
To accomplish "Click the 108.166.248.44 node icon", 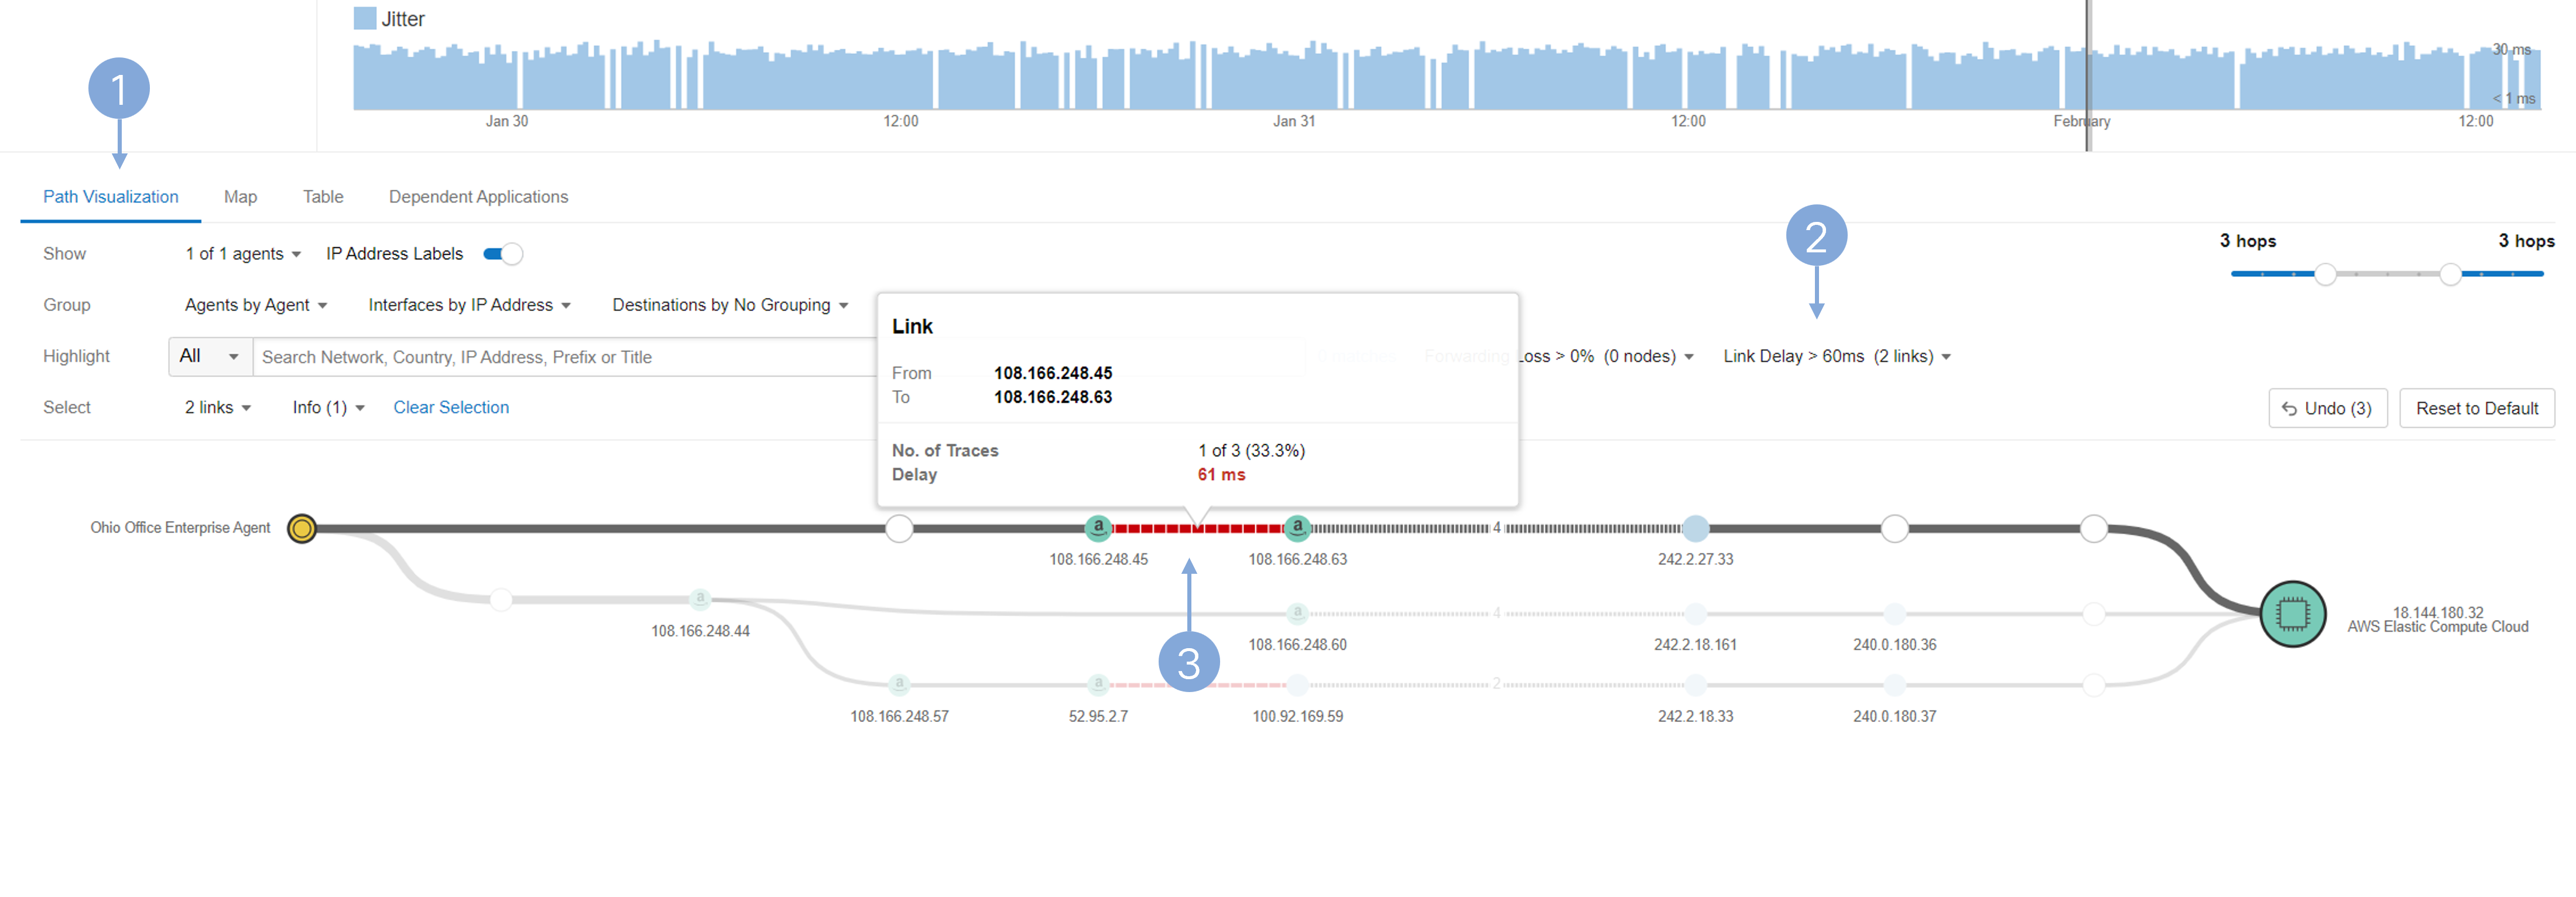I will pyautogui.click(x=700, y=599).
